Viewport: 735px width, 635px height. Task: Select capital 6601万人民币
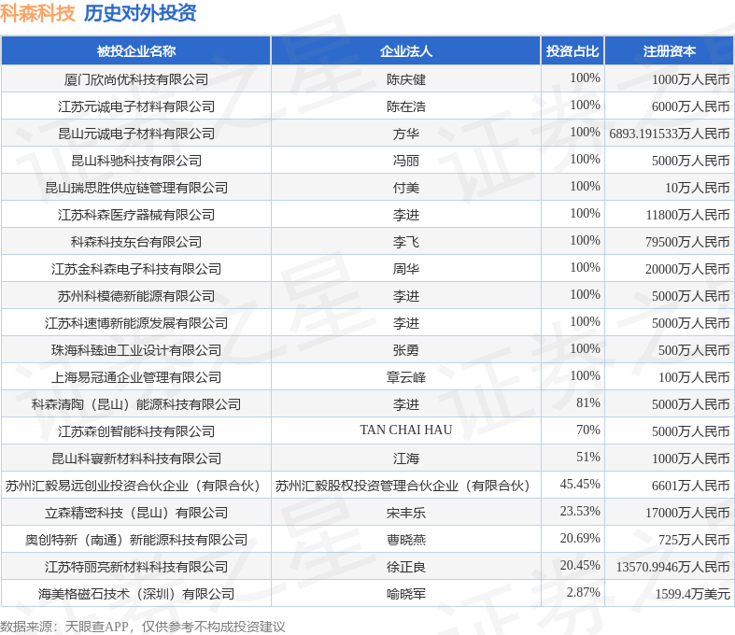[x=691, y=486]
